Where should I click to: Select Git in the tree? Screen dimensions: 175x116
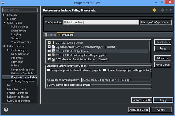[x=9, y=85]
